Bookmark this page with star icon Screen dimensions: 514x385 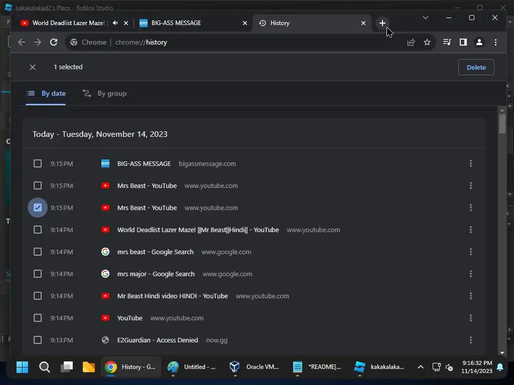(x=427, y=42)
